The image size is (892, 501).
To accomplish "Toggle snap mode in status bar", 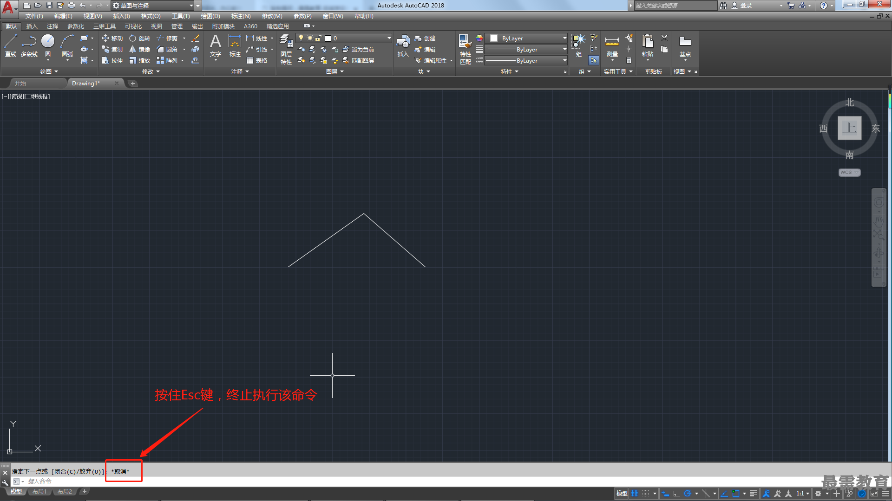I will point(646,494).
